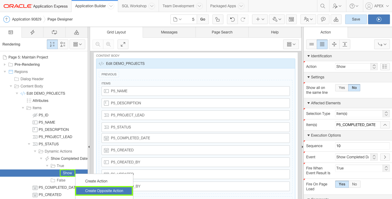Set Show all on same line to No
Screen dimensions: 392x199
[x=354, y=88]
